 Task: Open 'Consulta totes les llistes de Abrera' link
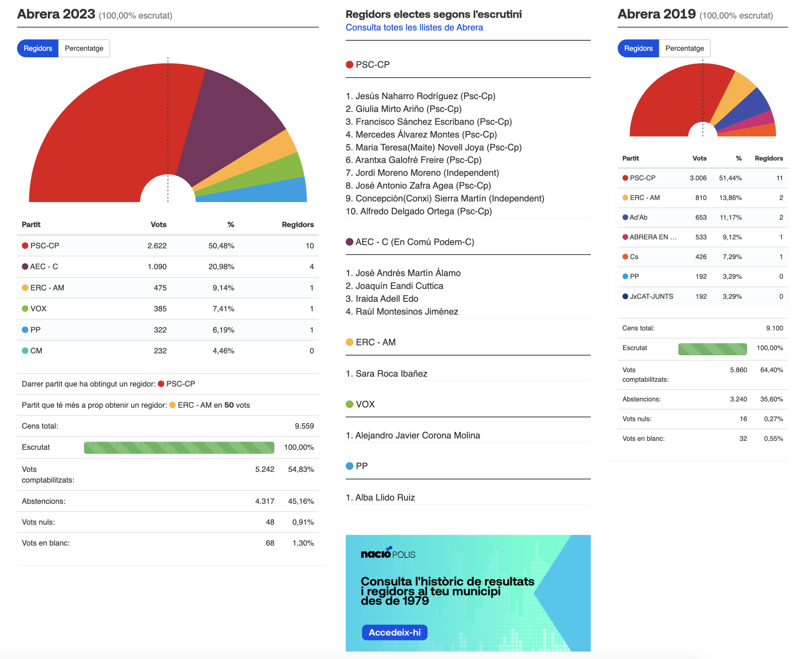pyautogui.click(x=414, y=28)
